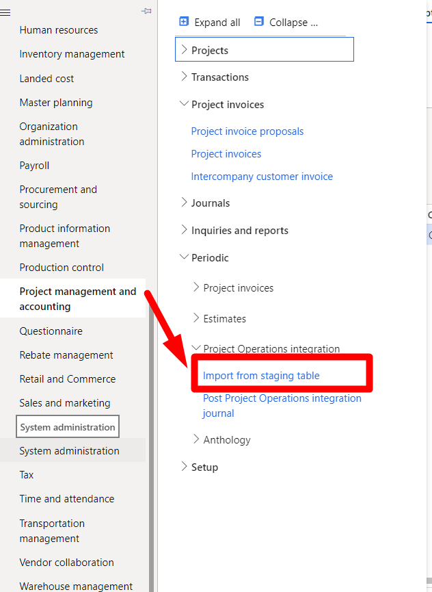
Task: Expand the Anthology subsection
Action: [x=195, y=439]
